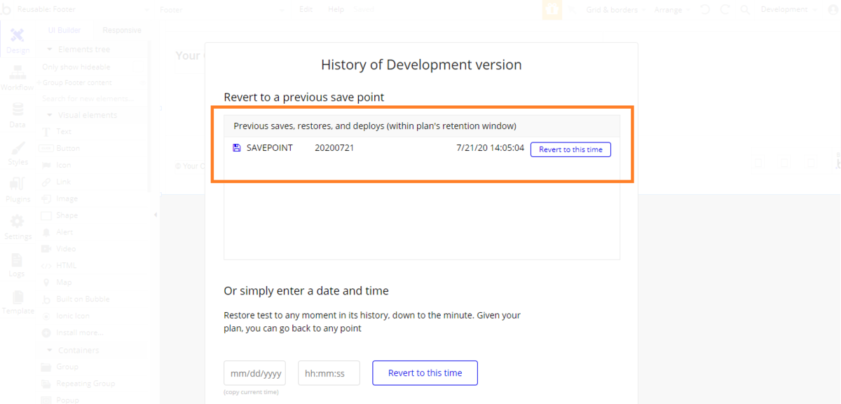Open the Workflow tab in sidebar
Image resolution: width=841 pixels, height=404 pixels.
18,78
